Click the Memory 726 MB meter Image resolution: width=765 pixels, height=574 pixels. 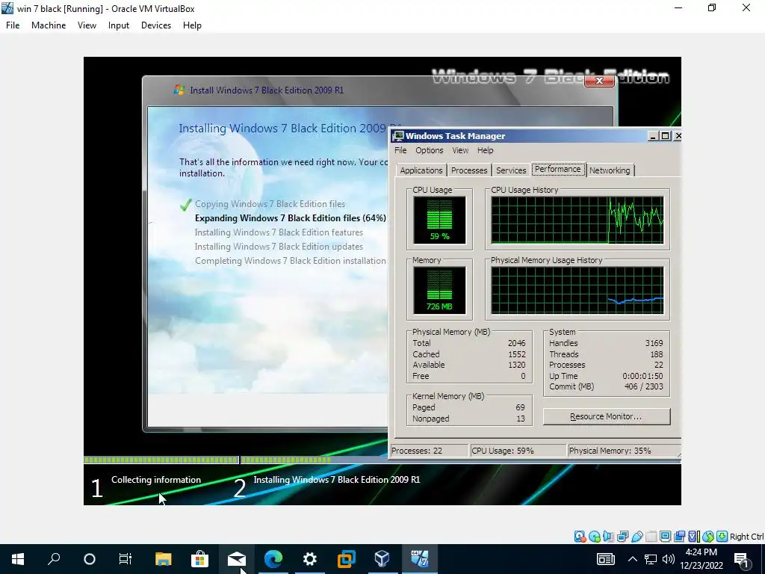pyautogui.click(x=439, y=290)
